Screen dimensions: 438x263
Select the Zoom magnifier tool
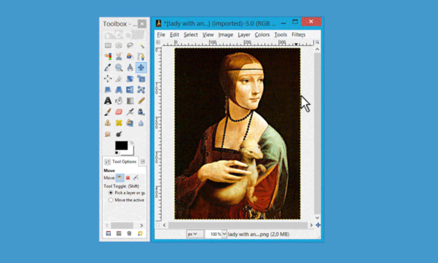[x=119, y=68]
